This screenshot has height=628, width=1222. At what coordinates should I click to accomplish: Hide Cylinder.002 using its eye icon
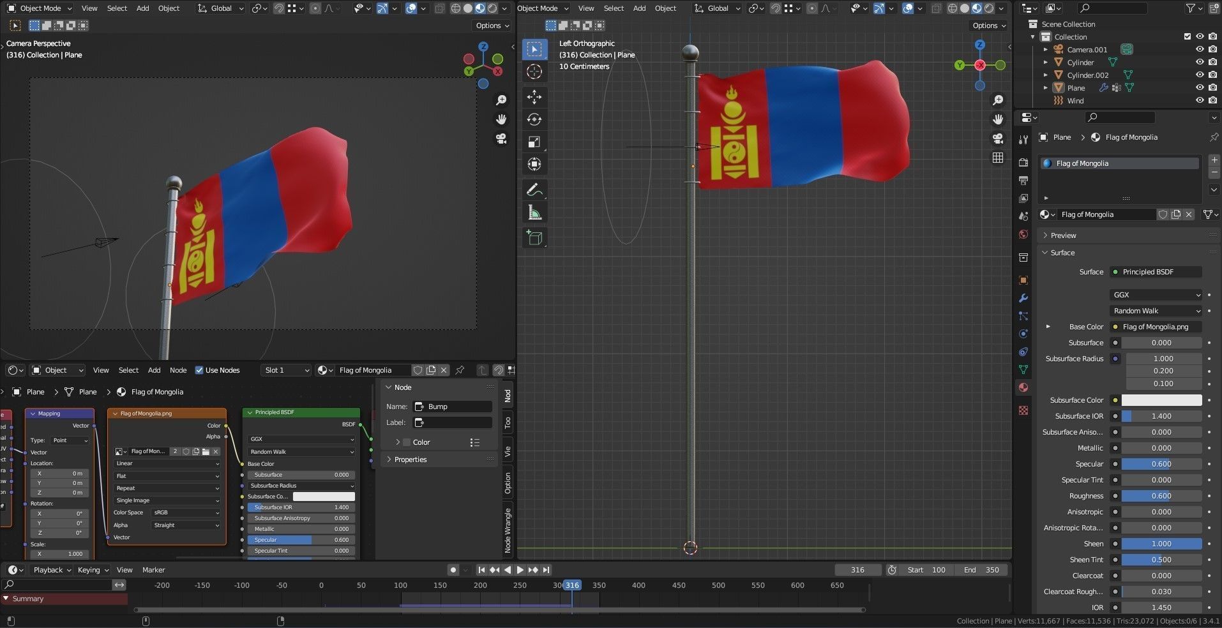tap(1200, 75)
